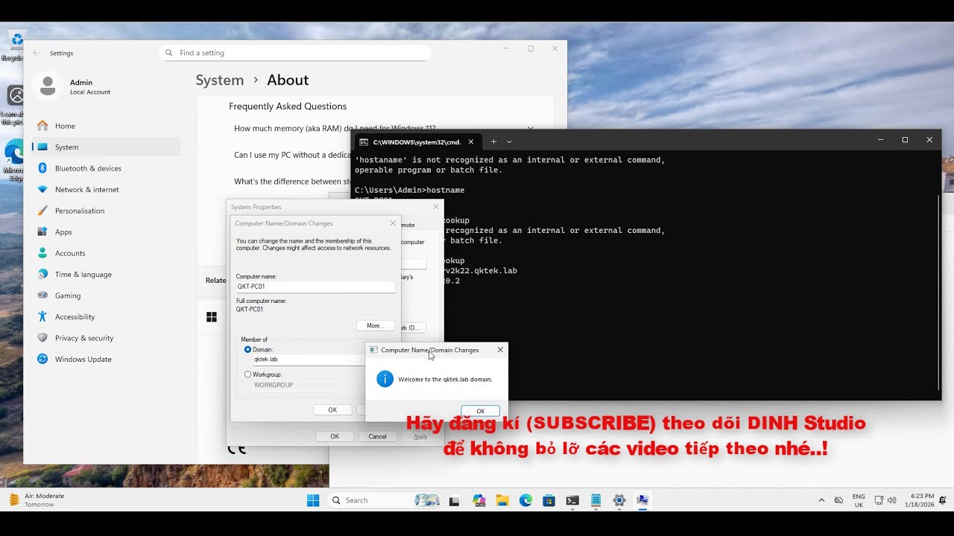Switch to System Properties taskbar icon
Image resolution: width=954 pixels, height=536 pixels.
642,500
